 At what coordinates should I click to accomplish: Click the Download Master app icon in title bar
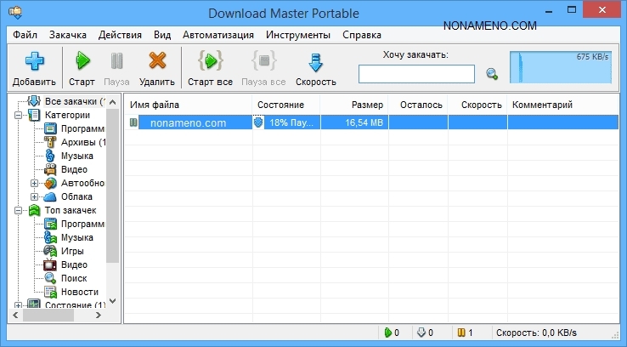(x=15, y=13)
